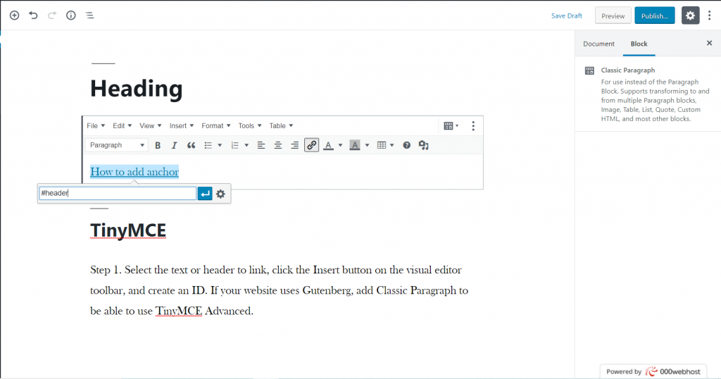
Task: Click find and replace icon
Action: [423, 145]
